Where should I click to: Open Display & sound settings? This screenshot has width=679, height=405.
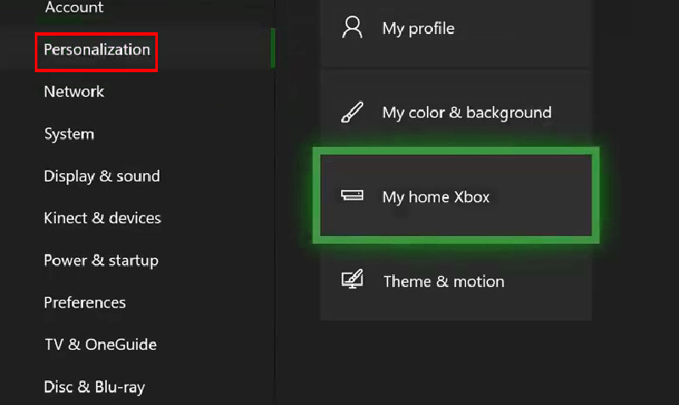point(102,177)
